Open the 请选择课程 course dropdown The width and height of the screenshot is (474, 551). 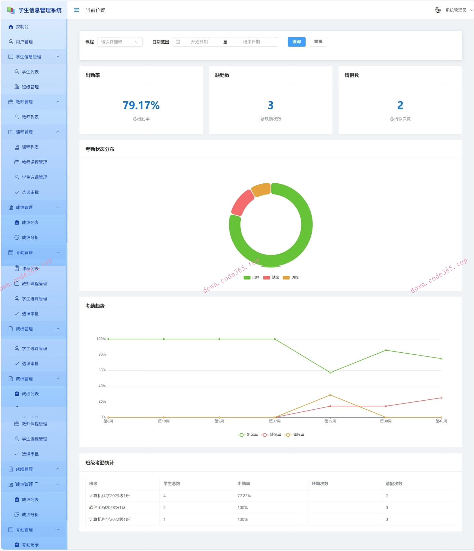[x=120, y=42]
